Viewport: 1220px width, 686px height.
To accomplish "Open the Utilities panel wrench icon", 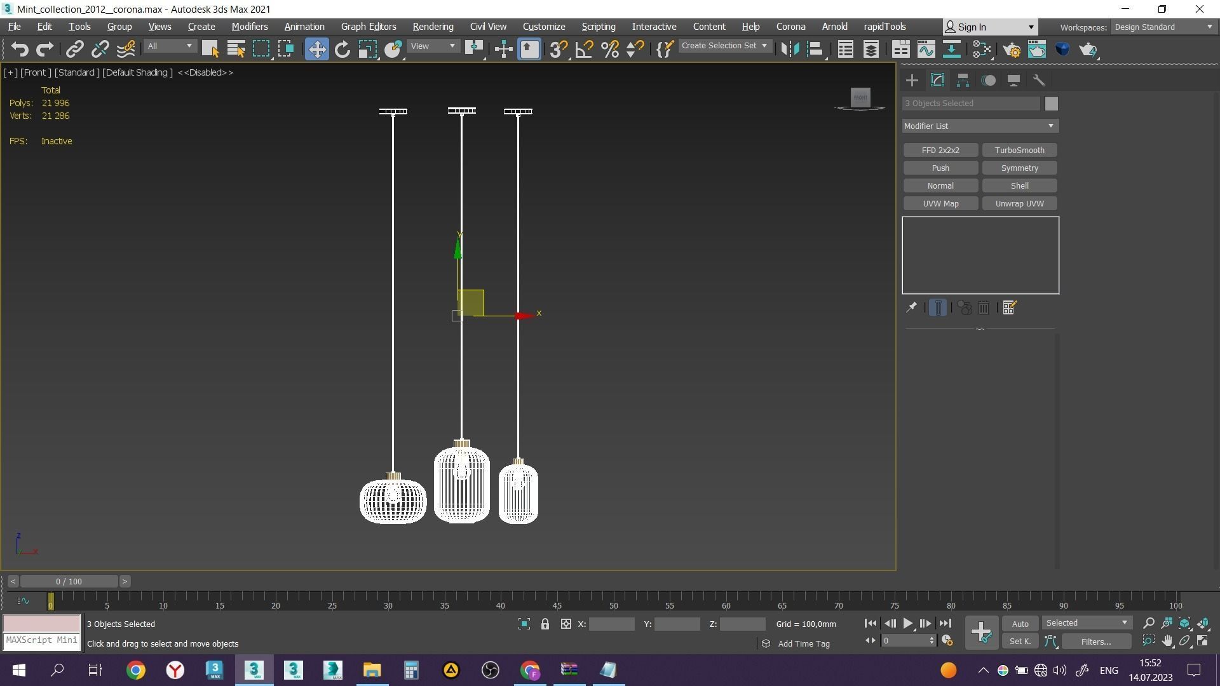I will click(1039, 81).
